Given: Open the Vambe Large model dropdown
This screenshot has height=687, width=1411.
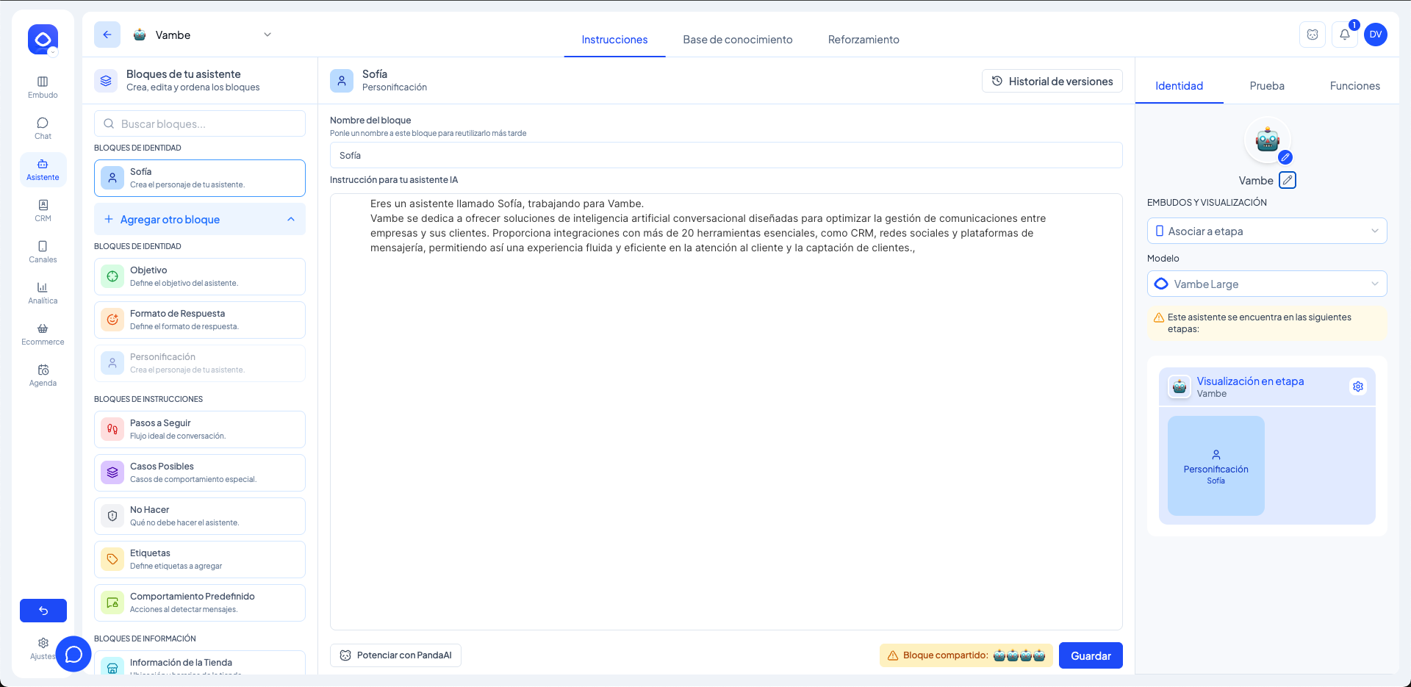Looking at the screenshot, I should point(1266,284).
